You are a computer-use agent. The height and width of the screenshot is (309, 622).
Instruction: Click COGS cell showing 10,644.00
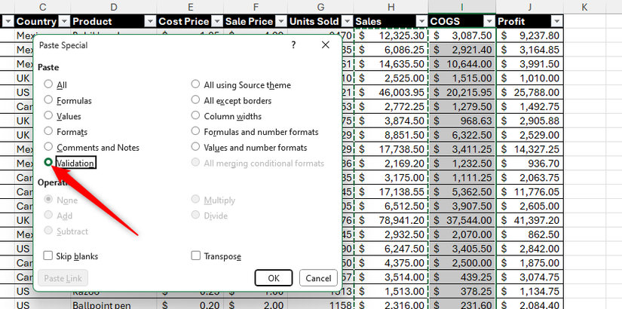coord(462,64)
